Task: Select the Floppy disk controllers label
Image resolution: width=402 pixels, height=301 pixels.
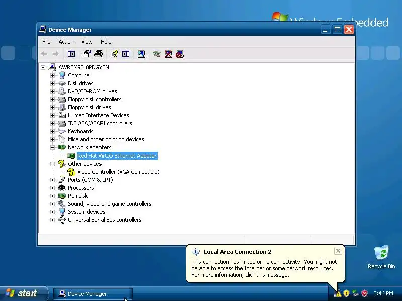Action: tap(94, 99)
